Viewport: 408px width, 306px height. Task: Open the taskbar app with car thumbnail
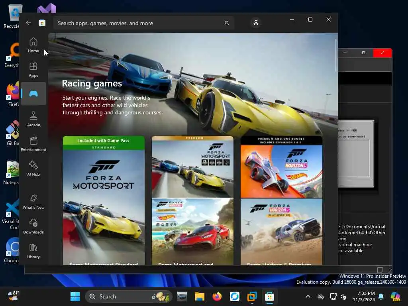182,296
